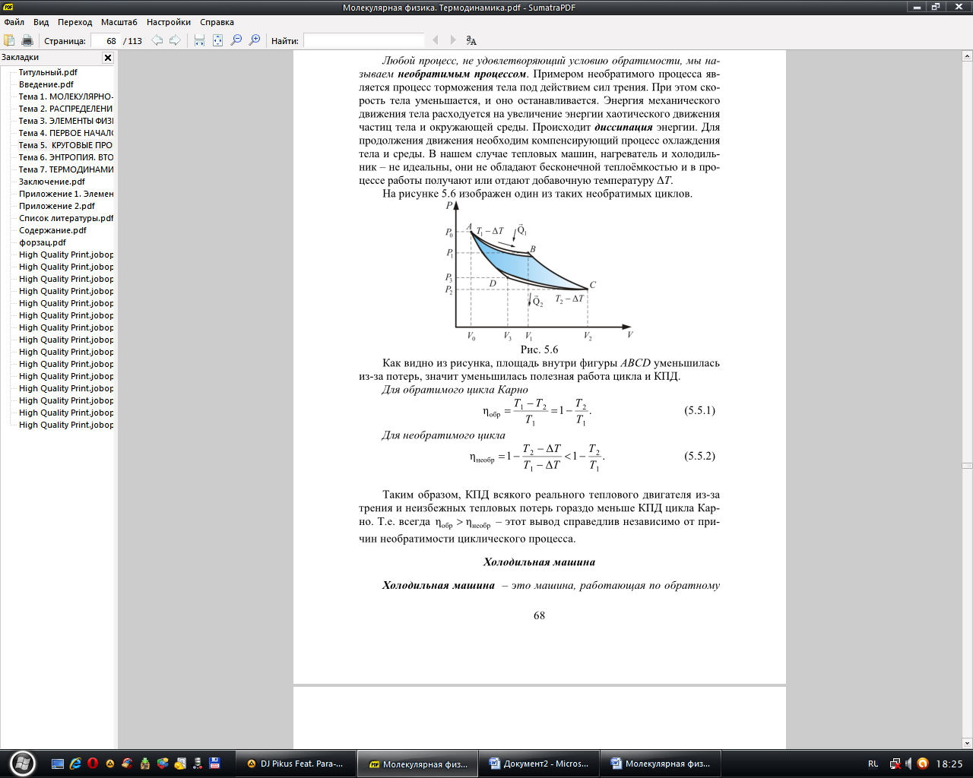
Task: Open bookmark Заключение.pdf
Action: click(x=52, y=182)
